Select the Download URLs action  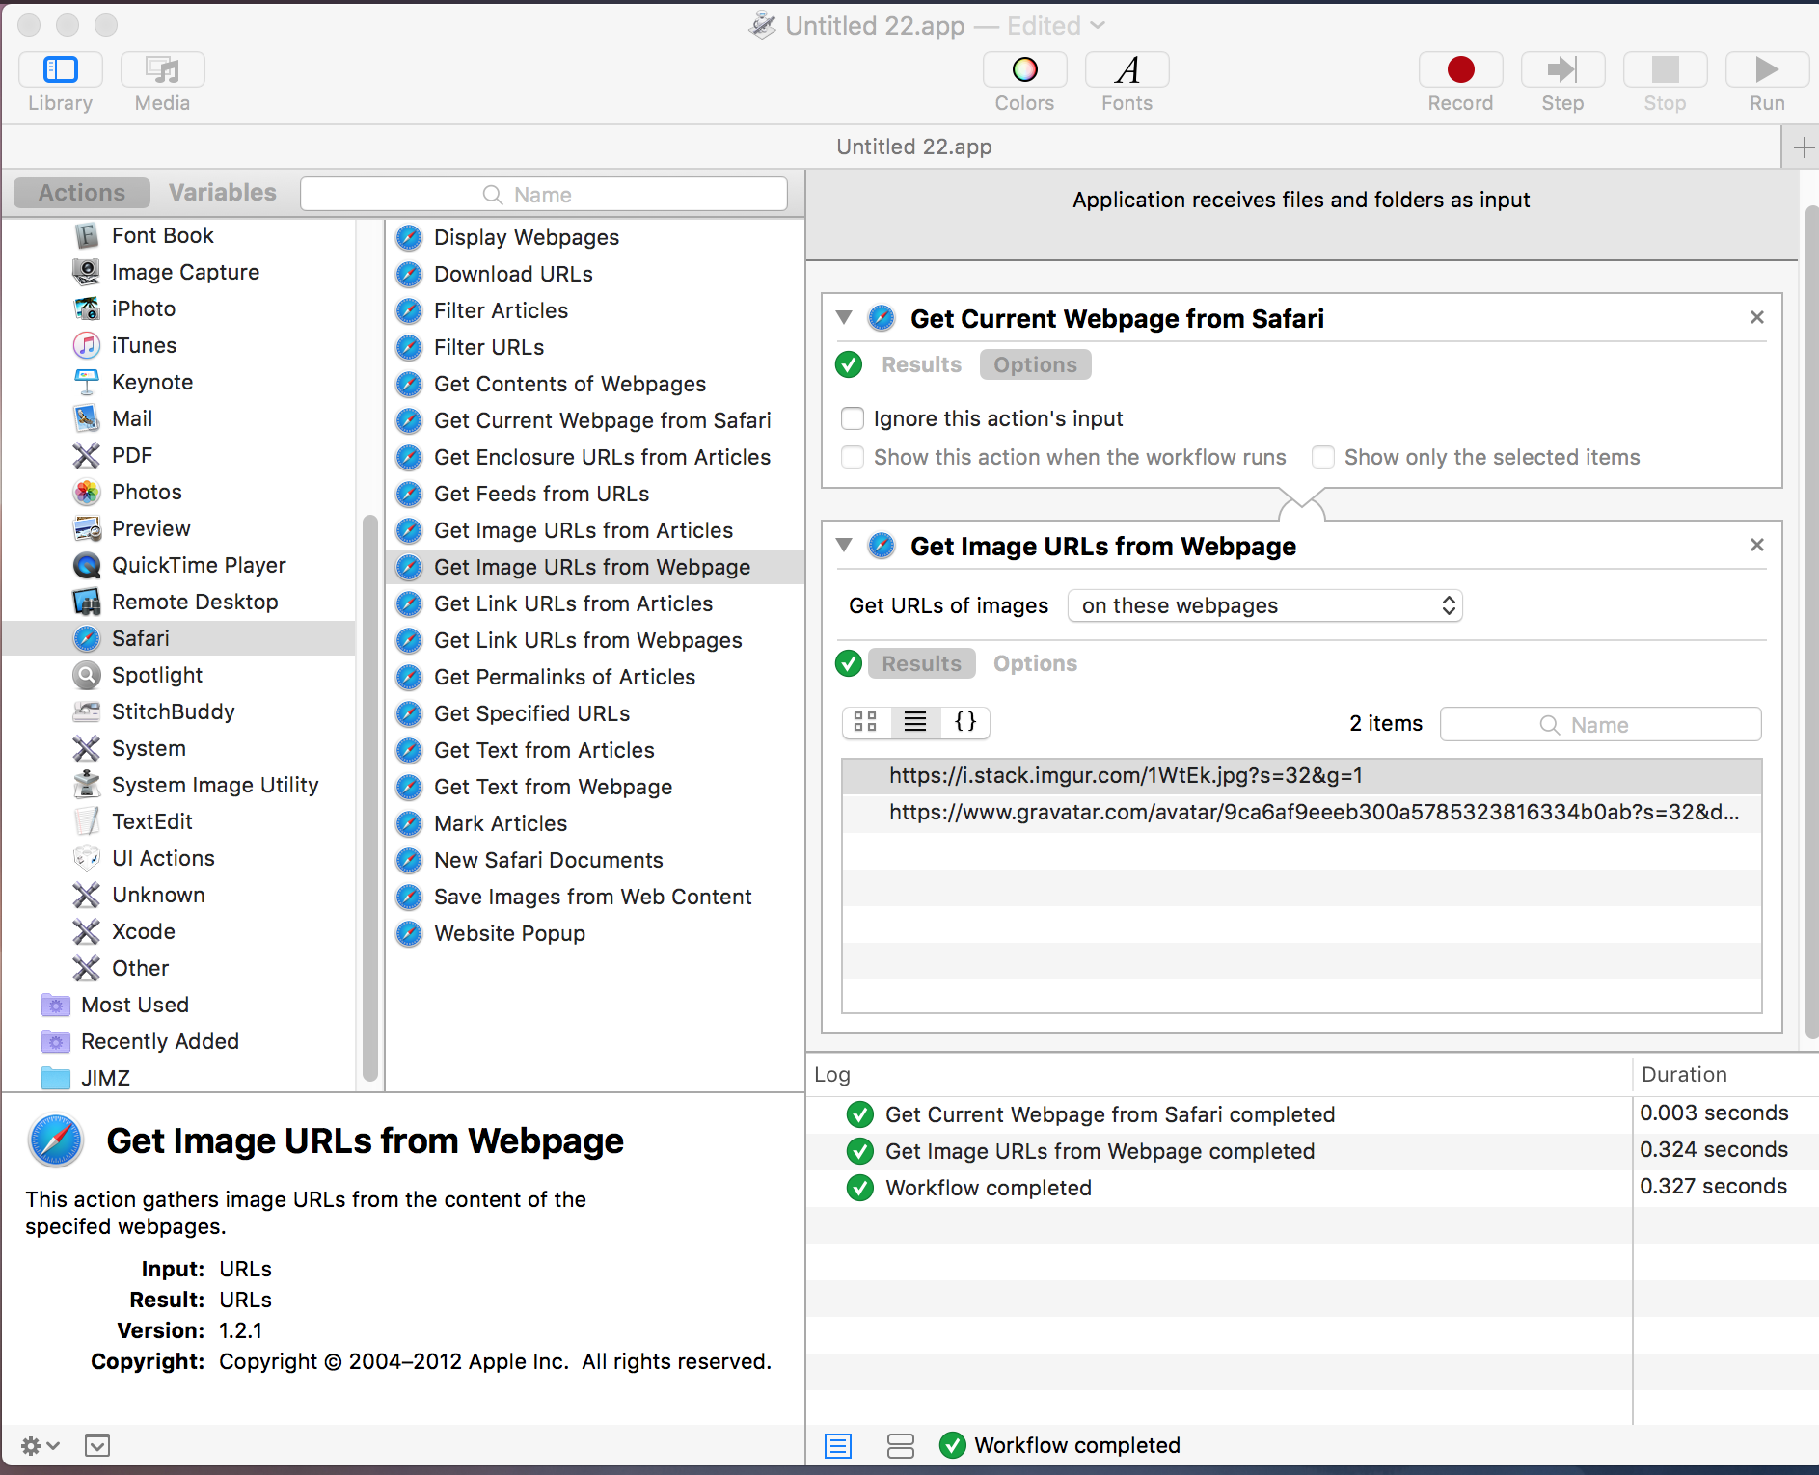(x=595, y=274)
